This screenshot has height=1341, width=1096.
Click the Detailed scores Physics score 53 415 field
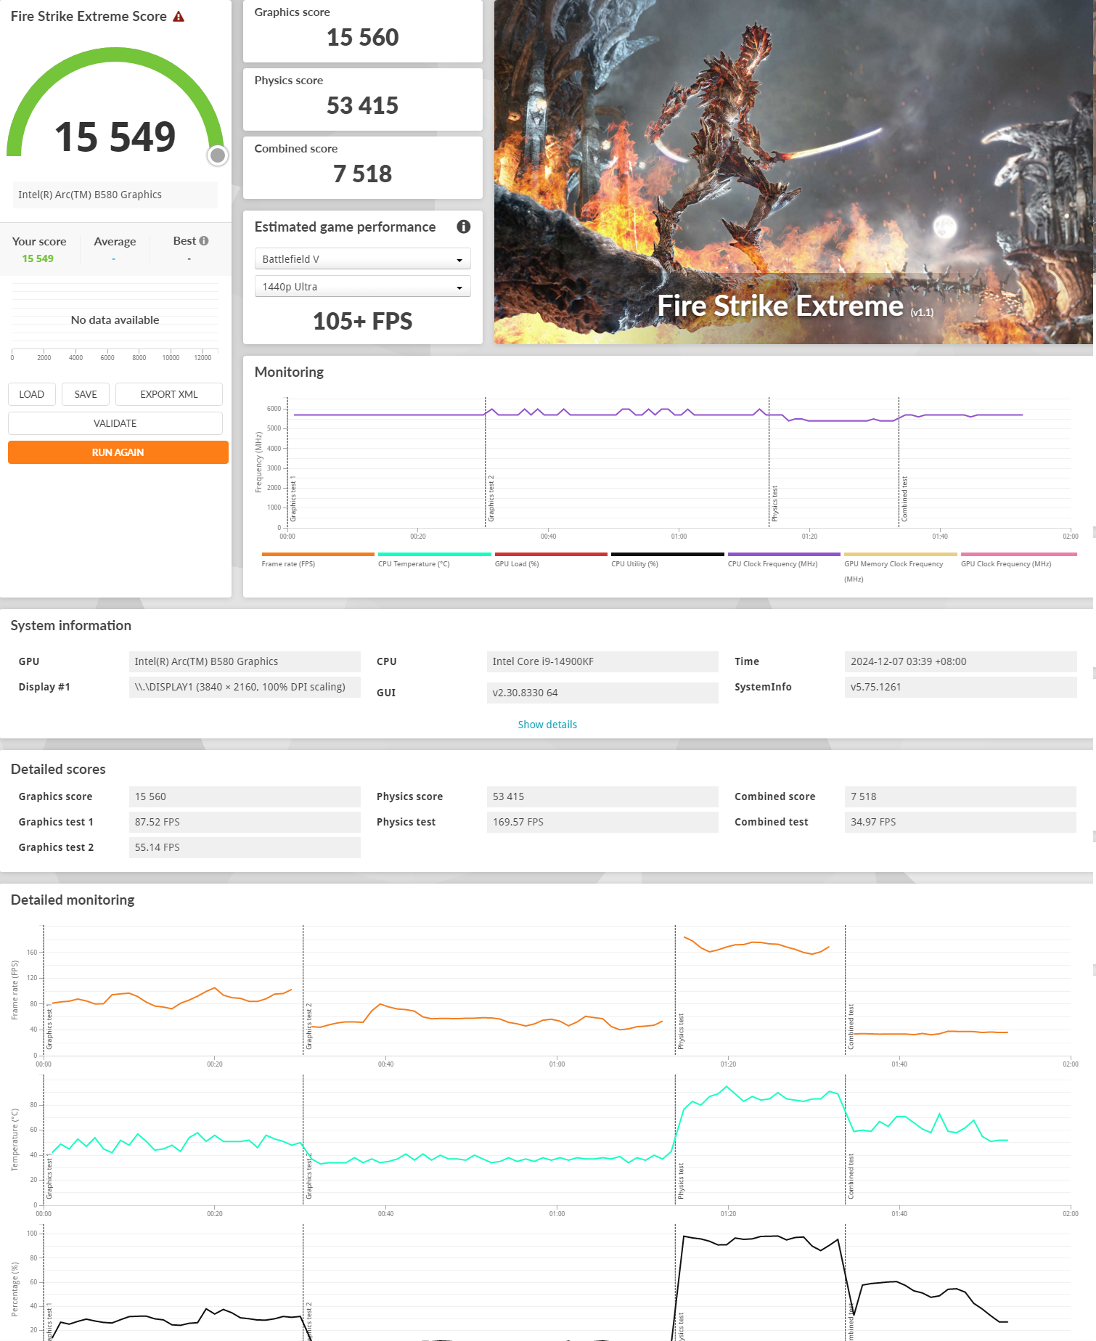602,796
